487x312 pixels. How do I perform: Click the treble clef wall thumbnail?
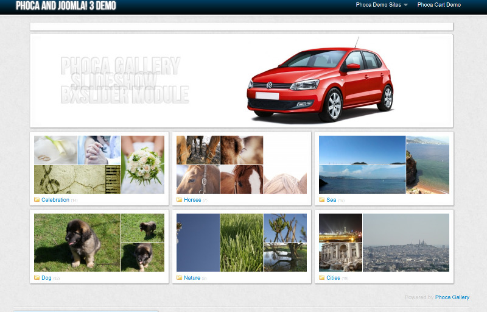[77, 180]
